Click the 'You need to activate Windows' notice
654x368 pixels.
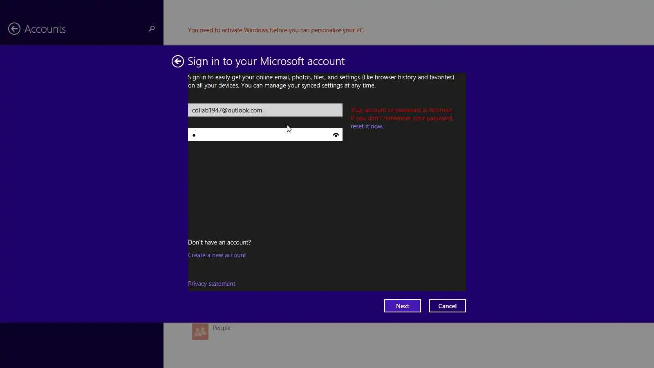[x=276, y=30]
